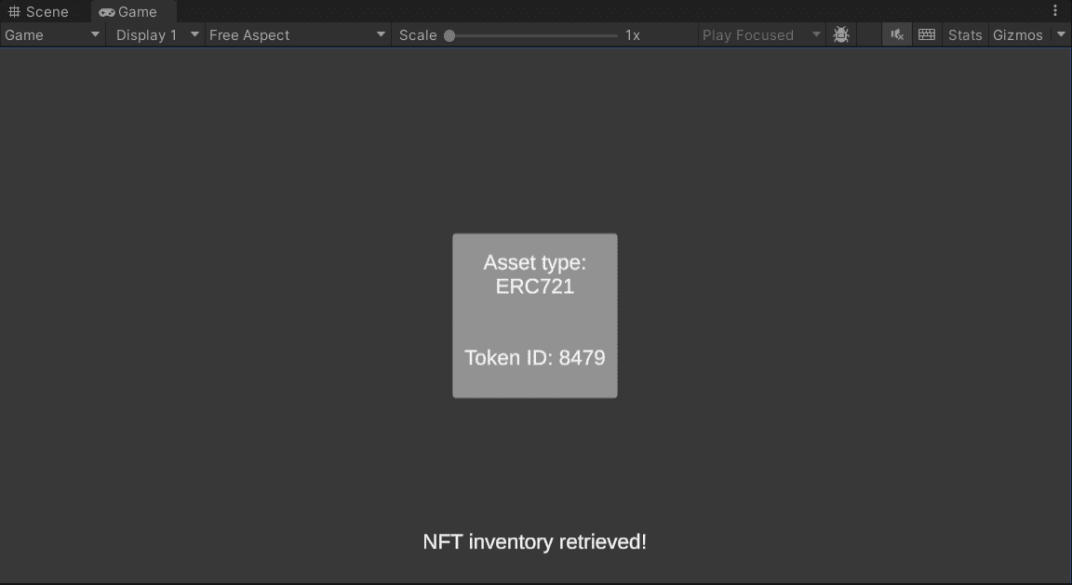Enable the Stats overlay
1072x585 pixels.
click(964, 34)
